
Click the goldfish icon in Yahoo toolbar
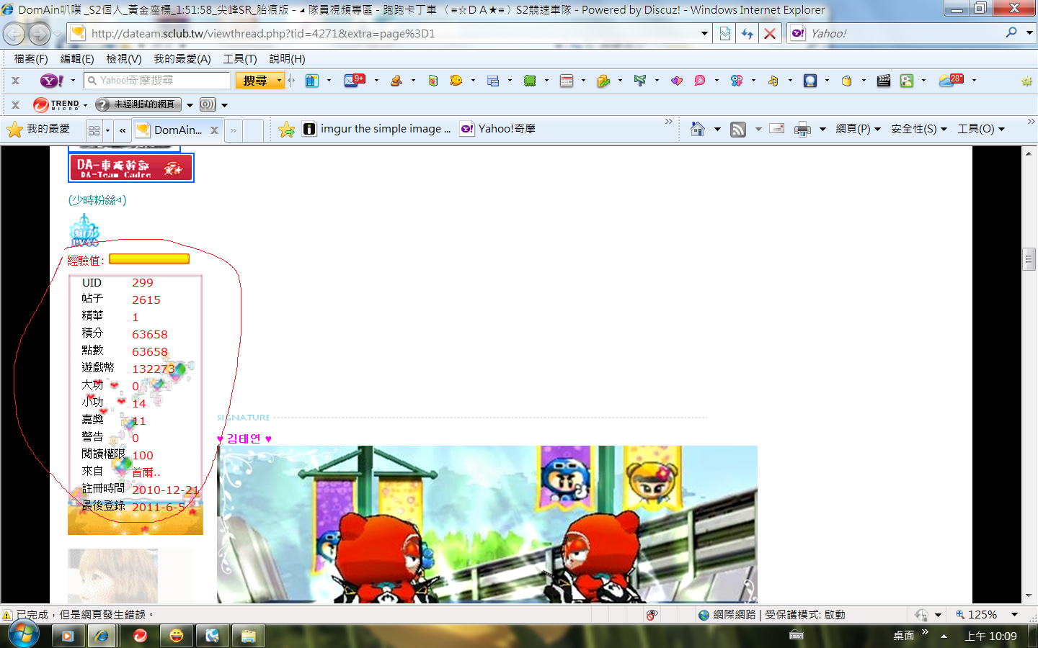[456, 81]
